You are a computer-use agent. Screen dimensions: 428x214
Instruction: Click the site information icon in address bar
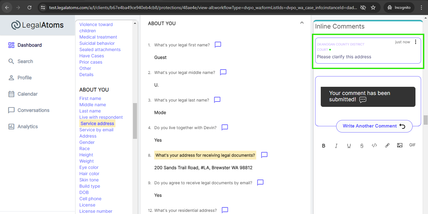tap(43, 8)
